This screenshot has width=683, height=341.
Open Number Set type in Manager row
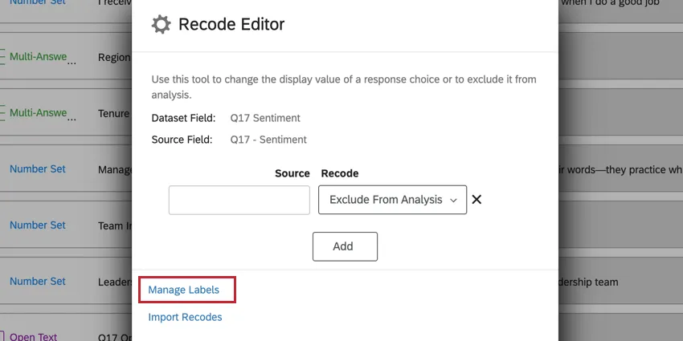[x=38, y=169]
